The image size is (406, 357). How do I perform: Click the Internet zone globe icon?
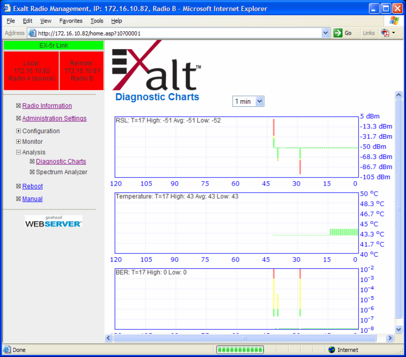point(331,350)
